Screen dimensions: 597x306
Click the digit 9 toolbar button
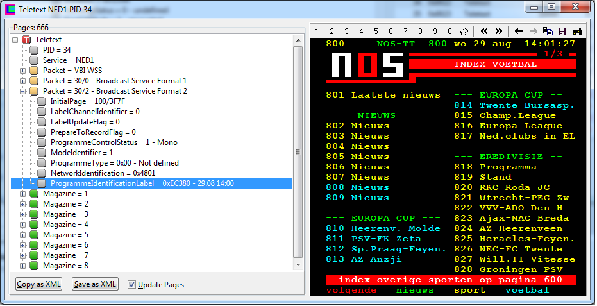point(435,31)
